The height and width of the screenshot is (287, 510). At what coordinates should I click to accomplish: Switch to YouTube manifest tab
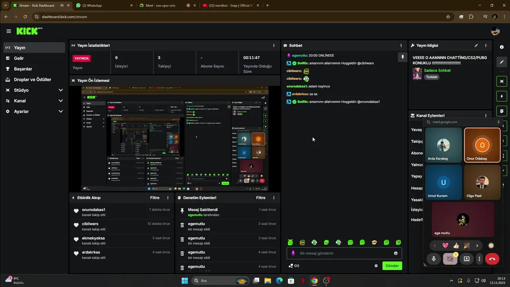coord(230,6)
